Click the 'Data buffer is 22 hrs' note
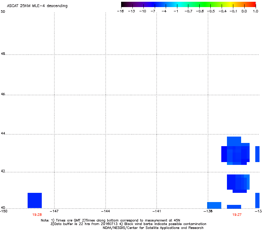 tap(128, 224)
